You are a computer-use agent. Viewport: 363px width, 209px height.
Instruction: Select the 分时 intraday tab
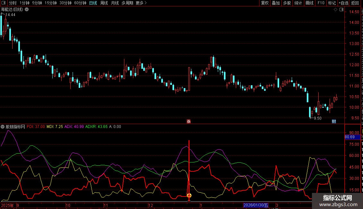pyautogui.click(x=13, y=3)
